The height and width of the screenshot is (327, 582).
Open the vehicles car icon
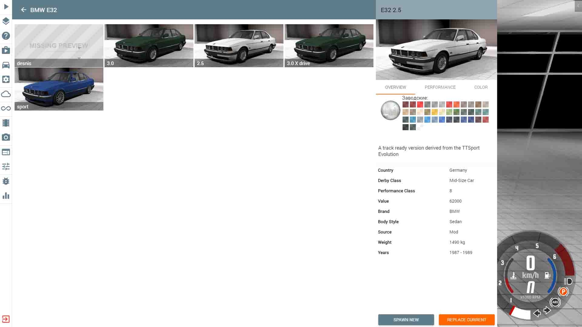pos(6,65)
